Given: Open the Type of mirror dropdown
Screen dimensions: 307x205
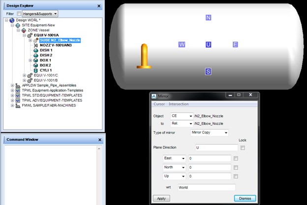Looking at the screenshot, I should point(210,132).
